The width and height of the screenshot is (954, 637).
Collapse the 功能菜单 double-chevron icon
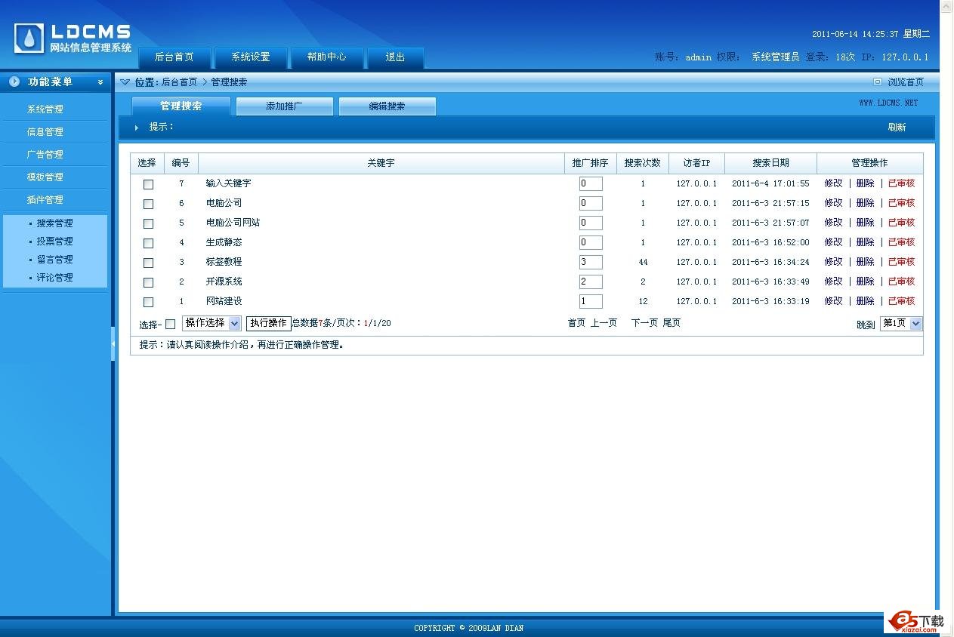pos(100,82)
